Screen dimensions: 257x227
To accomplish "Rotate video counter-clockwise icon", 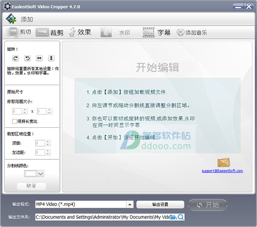I will [x=27, y=58].
